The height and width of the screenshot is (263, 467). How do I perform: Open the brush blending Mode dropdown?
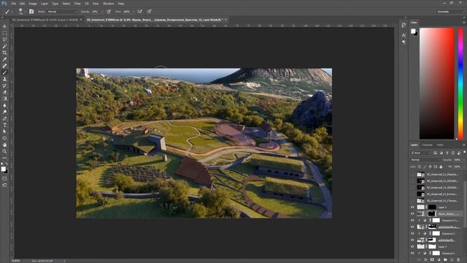[x=62, y=12]
